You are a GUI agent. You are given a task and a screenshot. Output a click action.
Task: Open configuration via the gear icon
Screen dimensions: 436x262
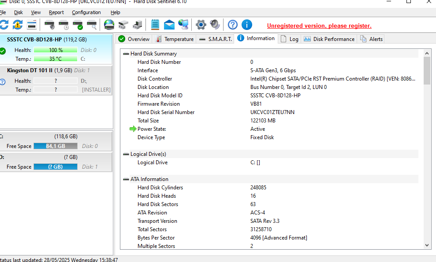pyautogui.click(x=201, y=25)
